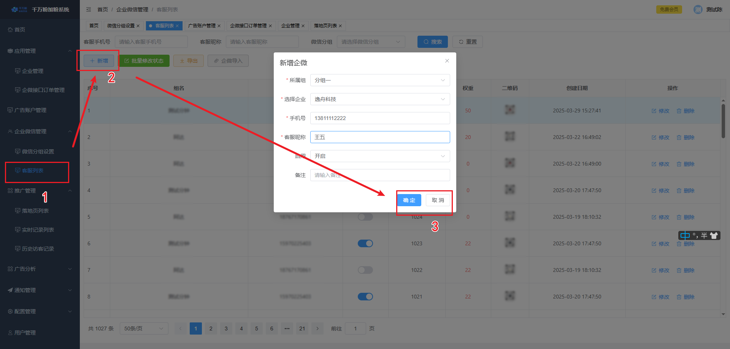Click the QR code icon in row 1

509,110
